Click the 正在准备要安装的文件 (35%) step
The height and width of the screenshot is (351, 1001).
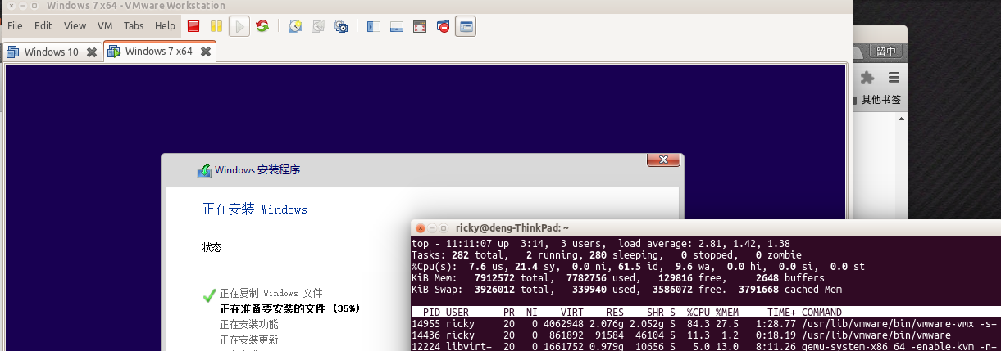tap(289, 308)
